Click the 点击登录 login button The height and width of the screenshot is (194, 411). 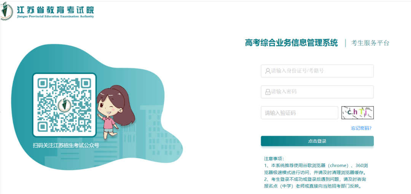tap(317, 141)
